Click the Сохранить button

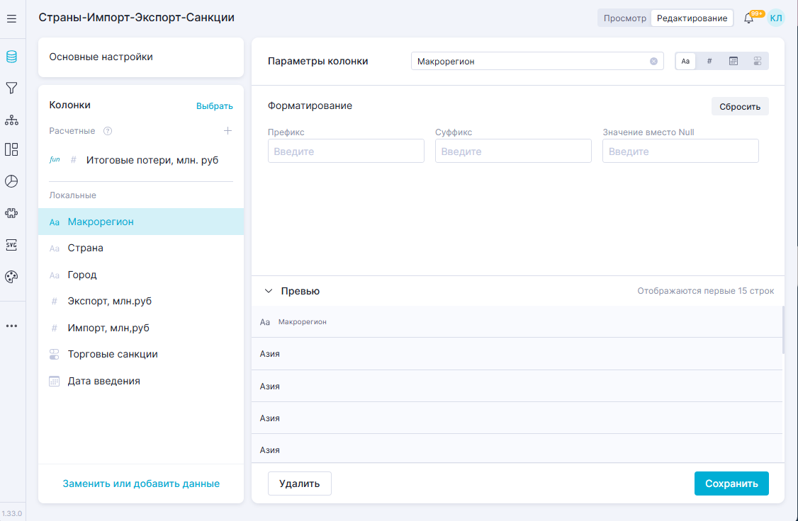(731, 483)
